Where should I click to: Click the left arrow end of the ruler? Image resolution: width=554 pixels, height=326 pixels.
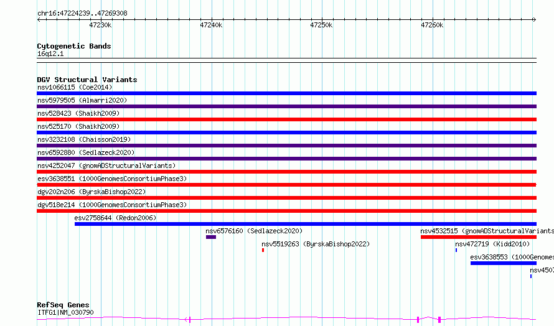click(x=39, y=20)
